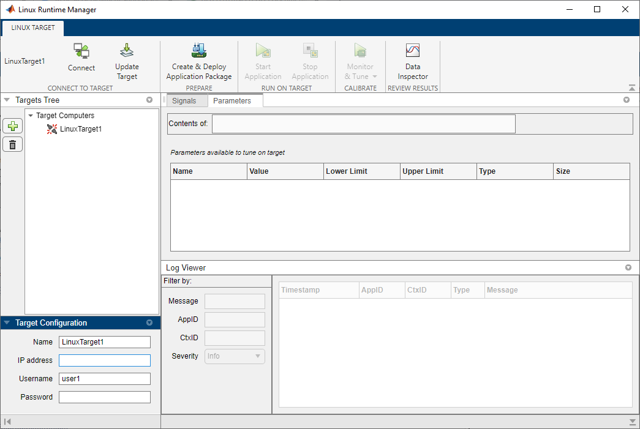
Task: Click the IP address input field
Action: [104, 360]
